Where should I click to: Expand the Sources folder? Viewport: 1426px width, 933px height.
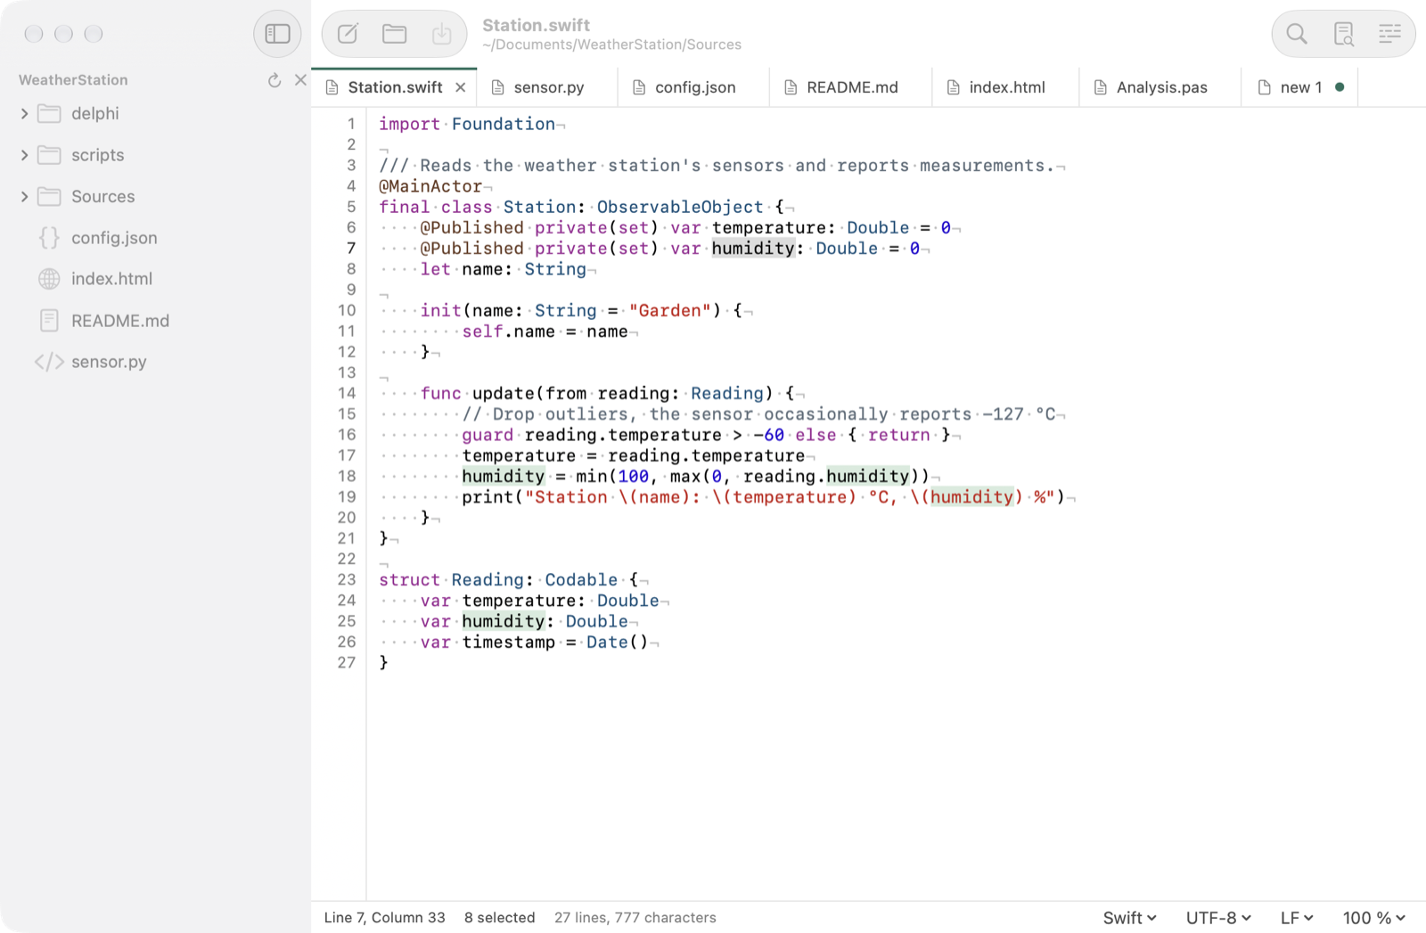pyautogui.click(x=24, y=196)
